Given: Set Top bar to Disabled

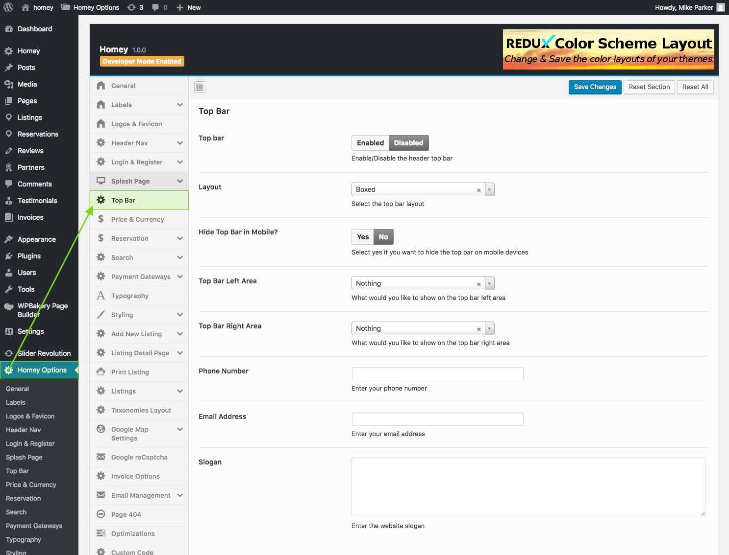Looking at the screenshot, I should (x=408, y=143).
